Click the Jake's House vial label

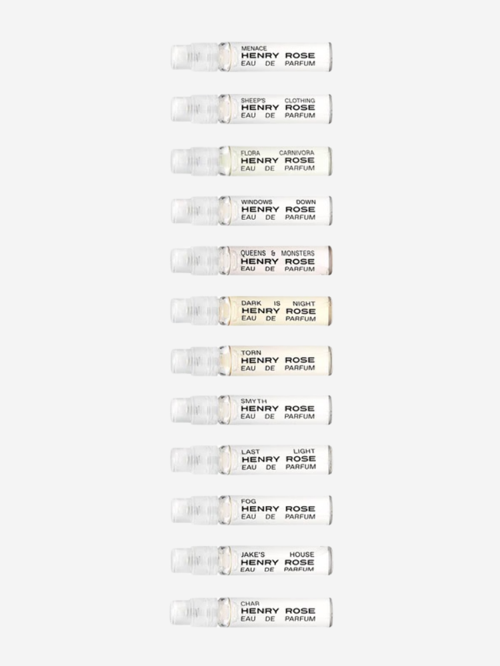277,561
